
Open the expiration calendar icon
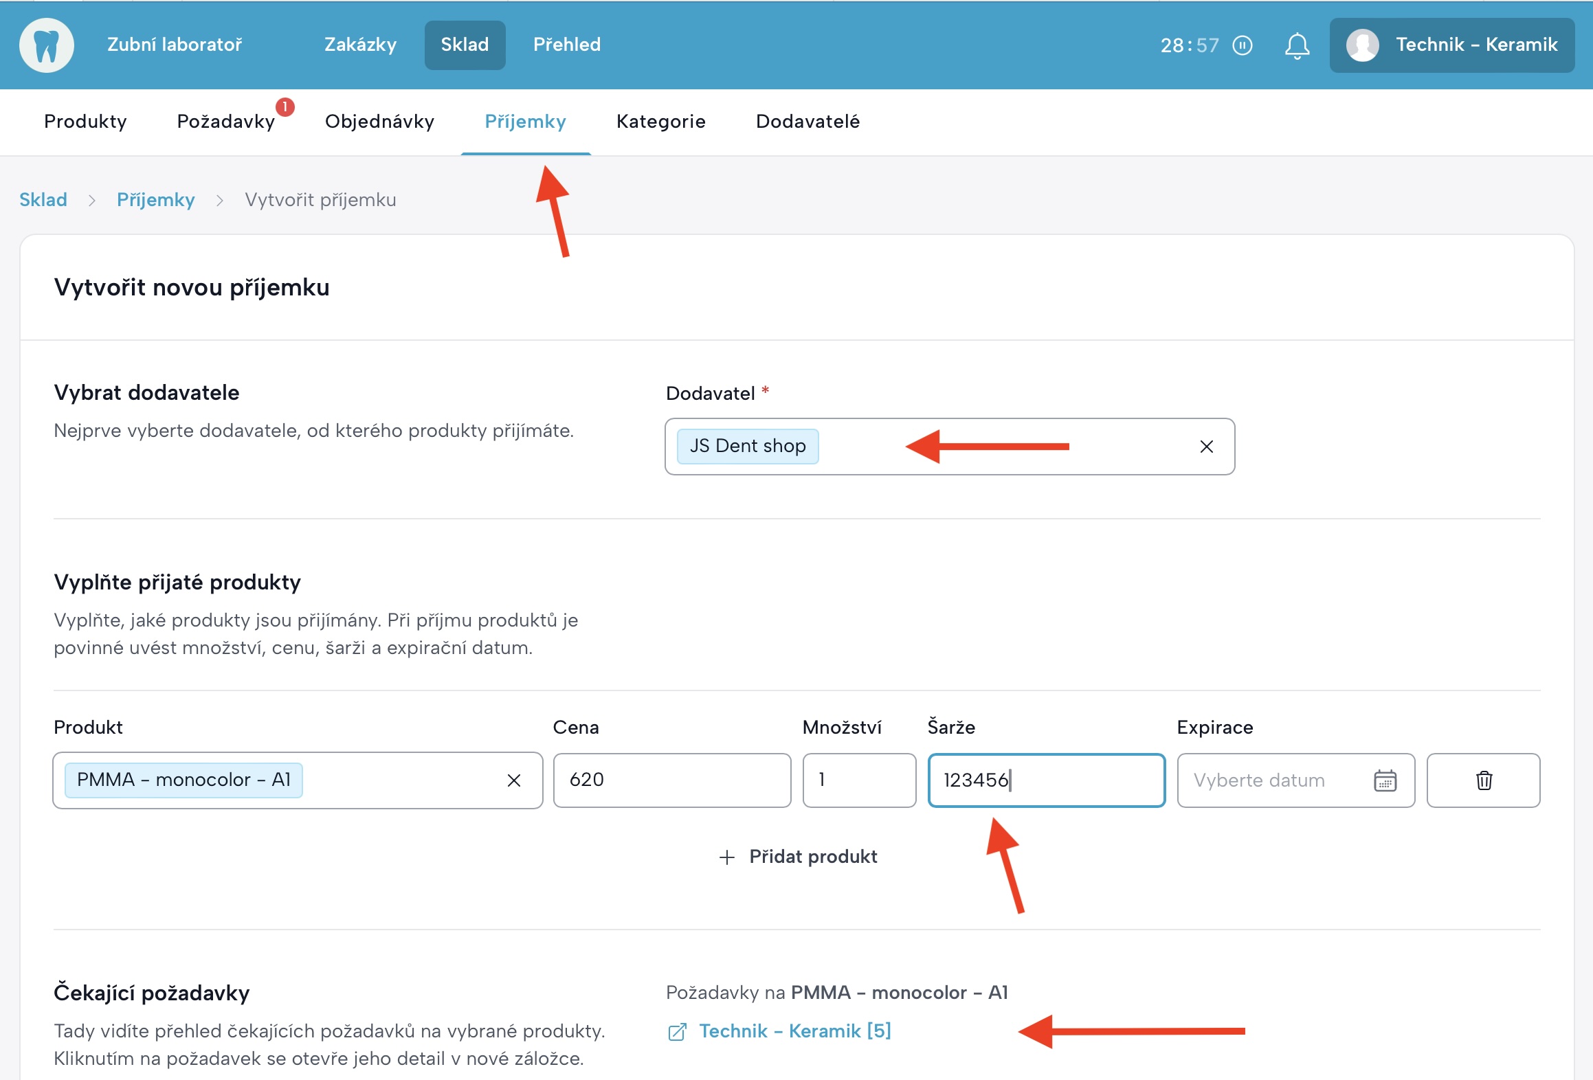pyautogui.click(x=1384, y=780)
